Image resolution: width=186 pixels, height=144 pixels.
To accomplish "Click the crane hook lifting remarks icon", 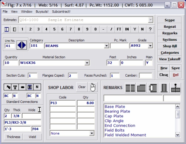I will [x=175, y=88].
